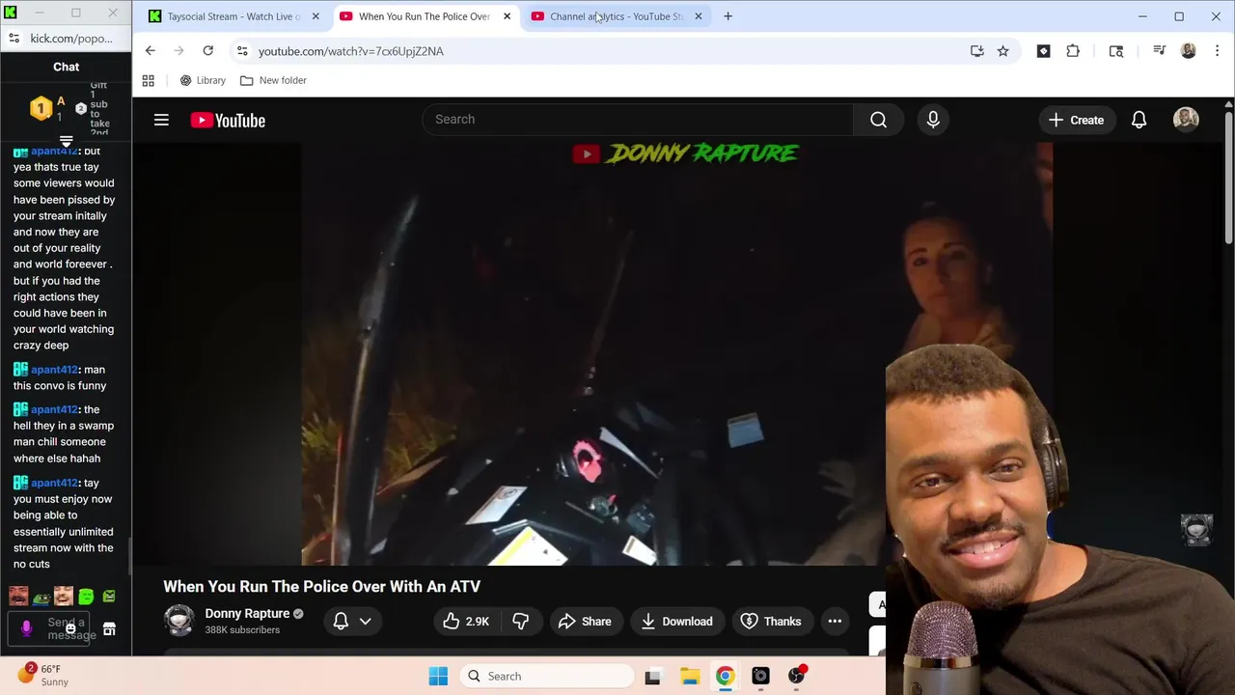Switch to Taysocial Stream tab
The image size is (1235, 695).
[233, 16]
